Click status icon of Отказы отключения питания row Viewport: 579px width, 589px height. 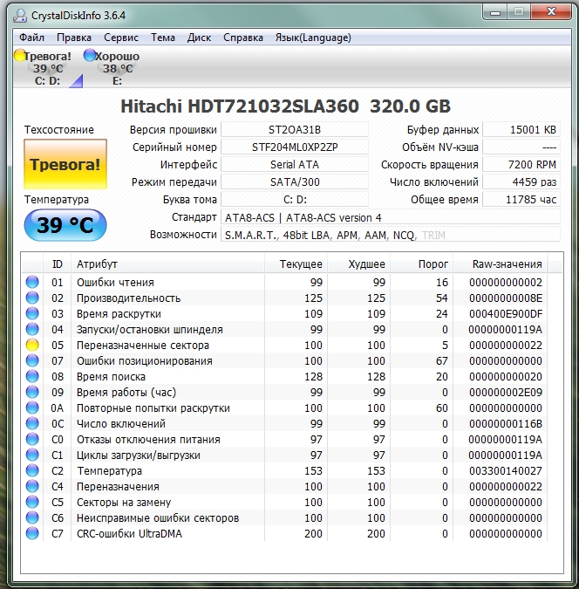32,439
